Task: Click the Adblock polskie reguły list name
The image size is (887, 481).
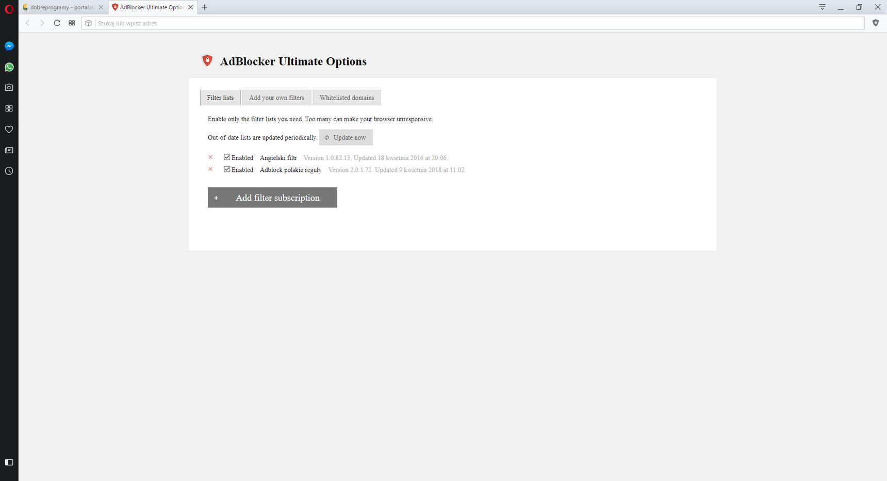Action: [x=291, y=170]
